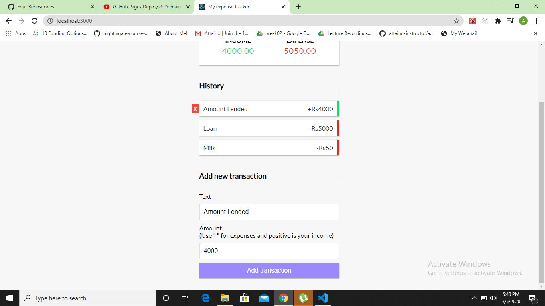Viewport: 545px width, 306px height.
Task: Select the Milk history row
Action: (269, 148)
